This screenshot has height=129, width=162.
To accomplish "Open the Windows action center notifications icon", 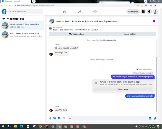I will 158,126.
